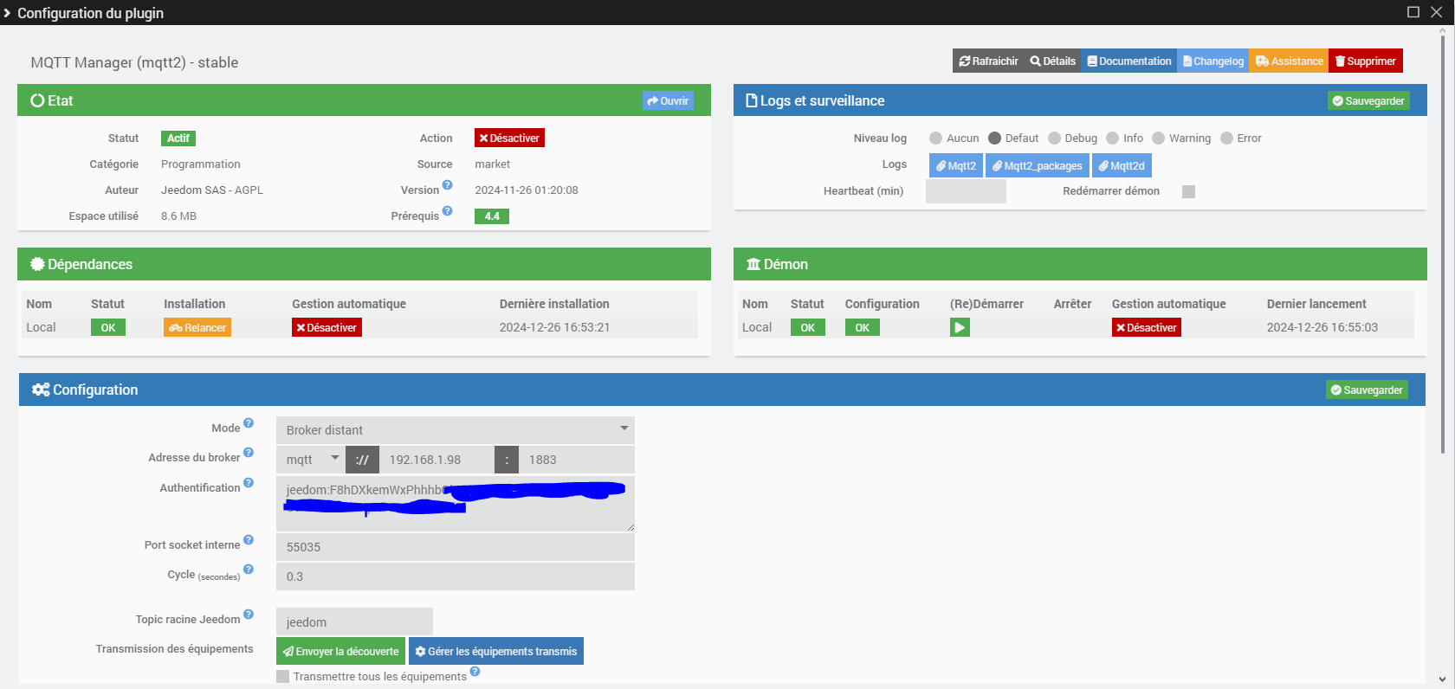Disable automatic dependency management
The image size is (1455, 689).
click(x=327, y=328)
